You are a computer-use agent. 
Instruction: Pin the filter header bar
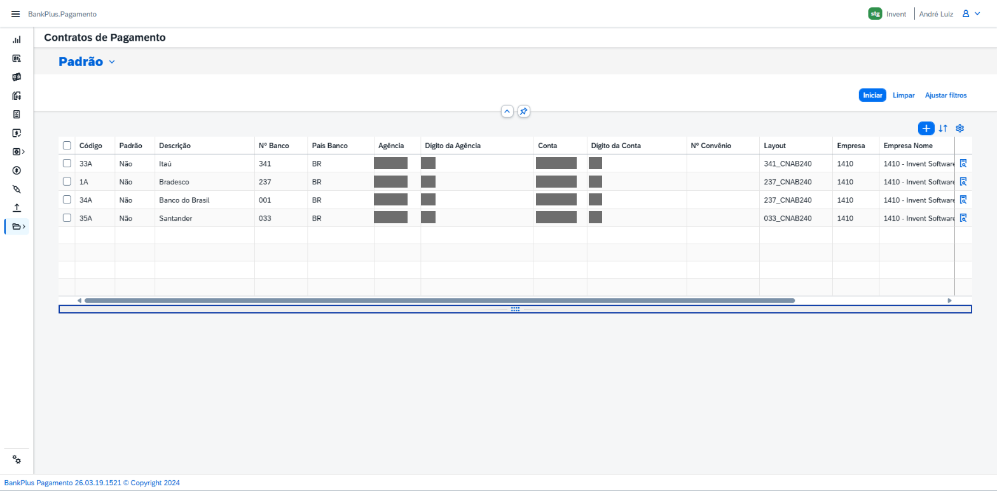coord(523,111)
